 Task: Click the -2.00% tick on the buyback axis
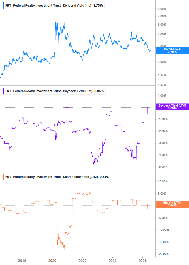(x=163, y=131)
